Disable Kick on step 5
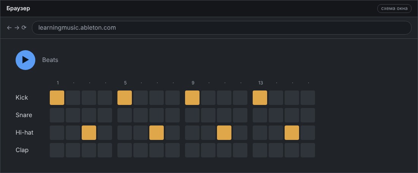 point(125,98)
